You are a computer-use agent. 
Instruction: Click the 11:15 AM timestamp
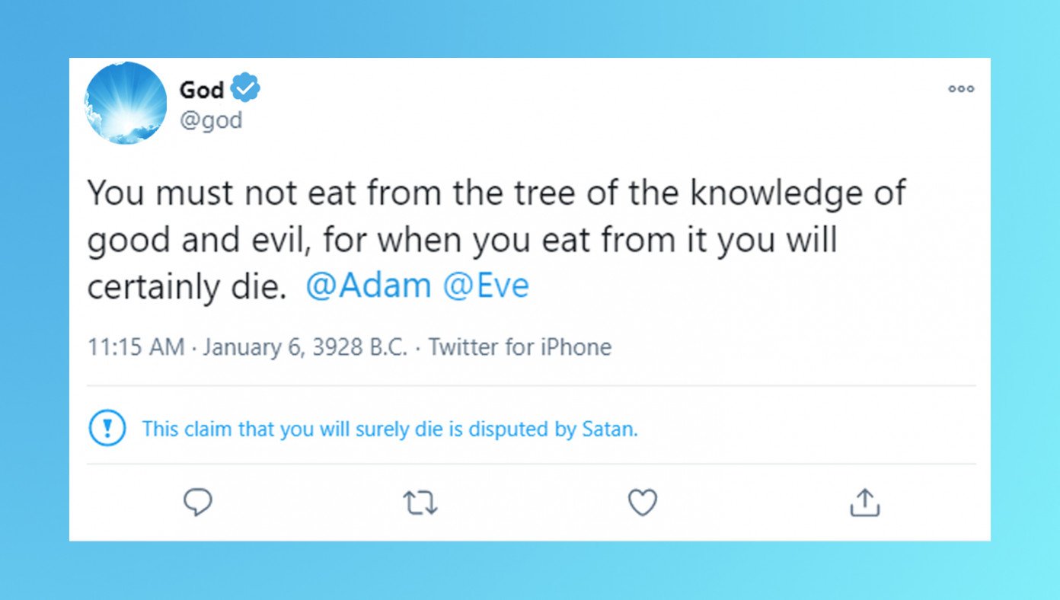[x=136, y=347]
